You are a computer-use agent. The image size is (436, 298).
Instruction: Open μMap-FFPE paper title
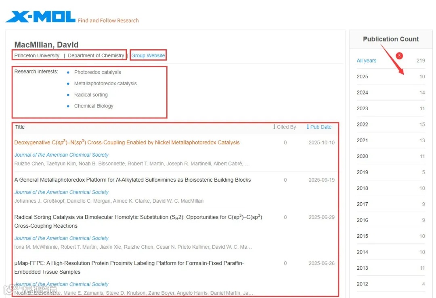(x=129, y=267)
